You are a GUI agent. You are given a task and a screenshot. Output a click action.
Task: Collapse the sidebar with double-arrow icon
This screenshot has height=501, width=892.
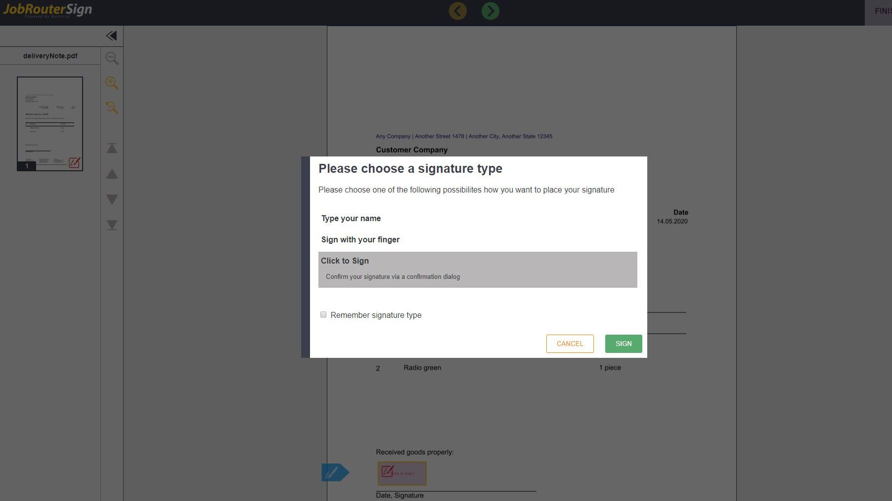[x=112, y=36]
